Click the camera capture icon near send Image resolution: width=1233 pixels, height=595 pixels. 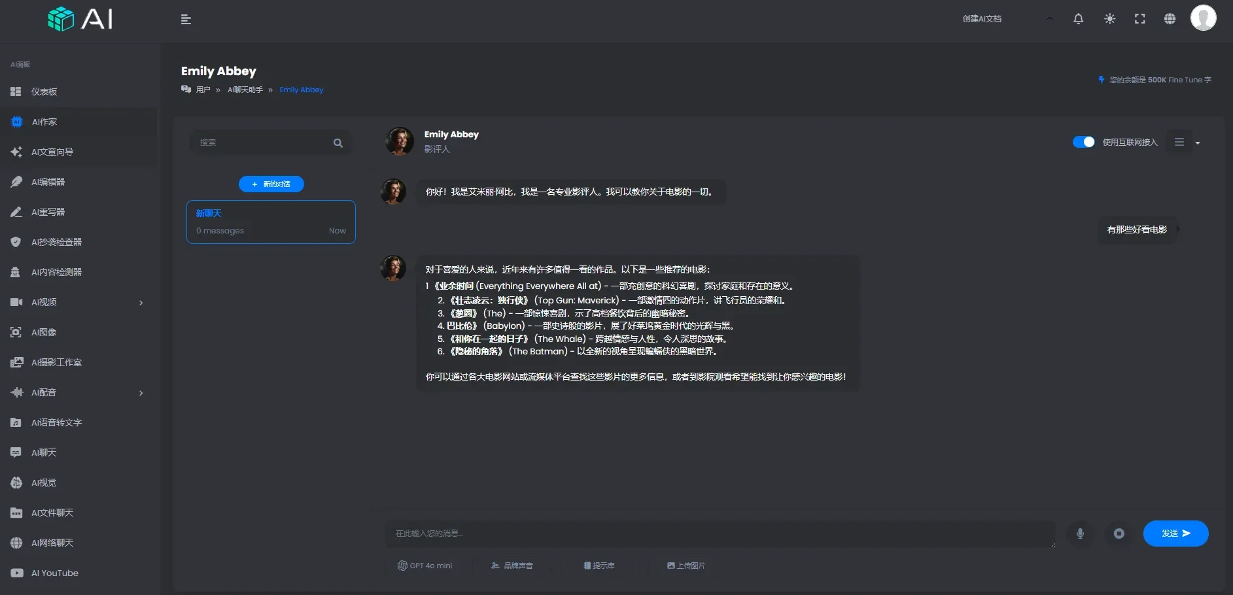(1119, 534)
